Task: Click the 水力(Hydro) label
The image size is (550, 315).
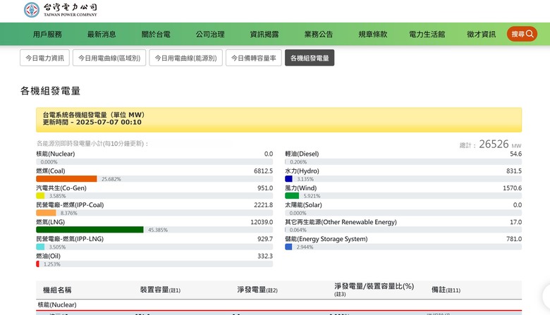Action: [302, 171]
